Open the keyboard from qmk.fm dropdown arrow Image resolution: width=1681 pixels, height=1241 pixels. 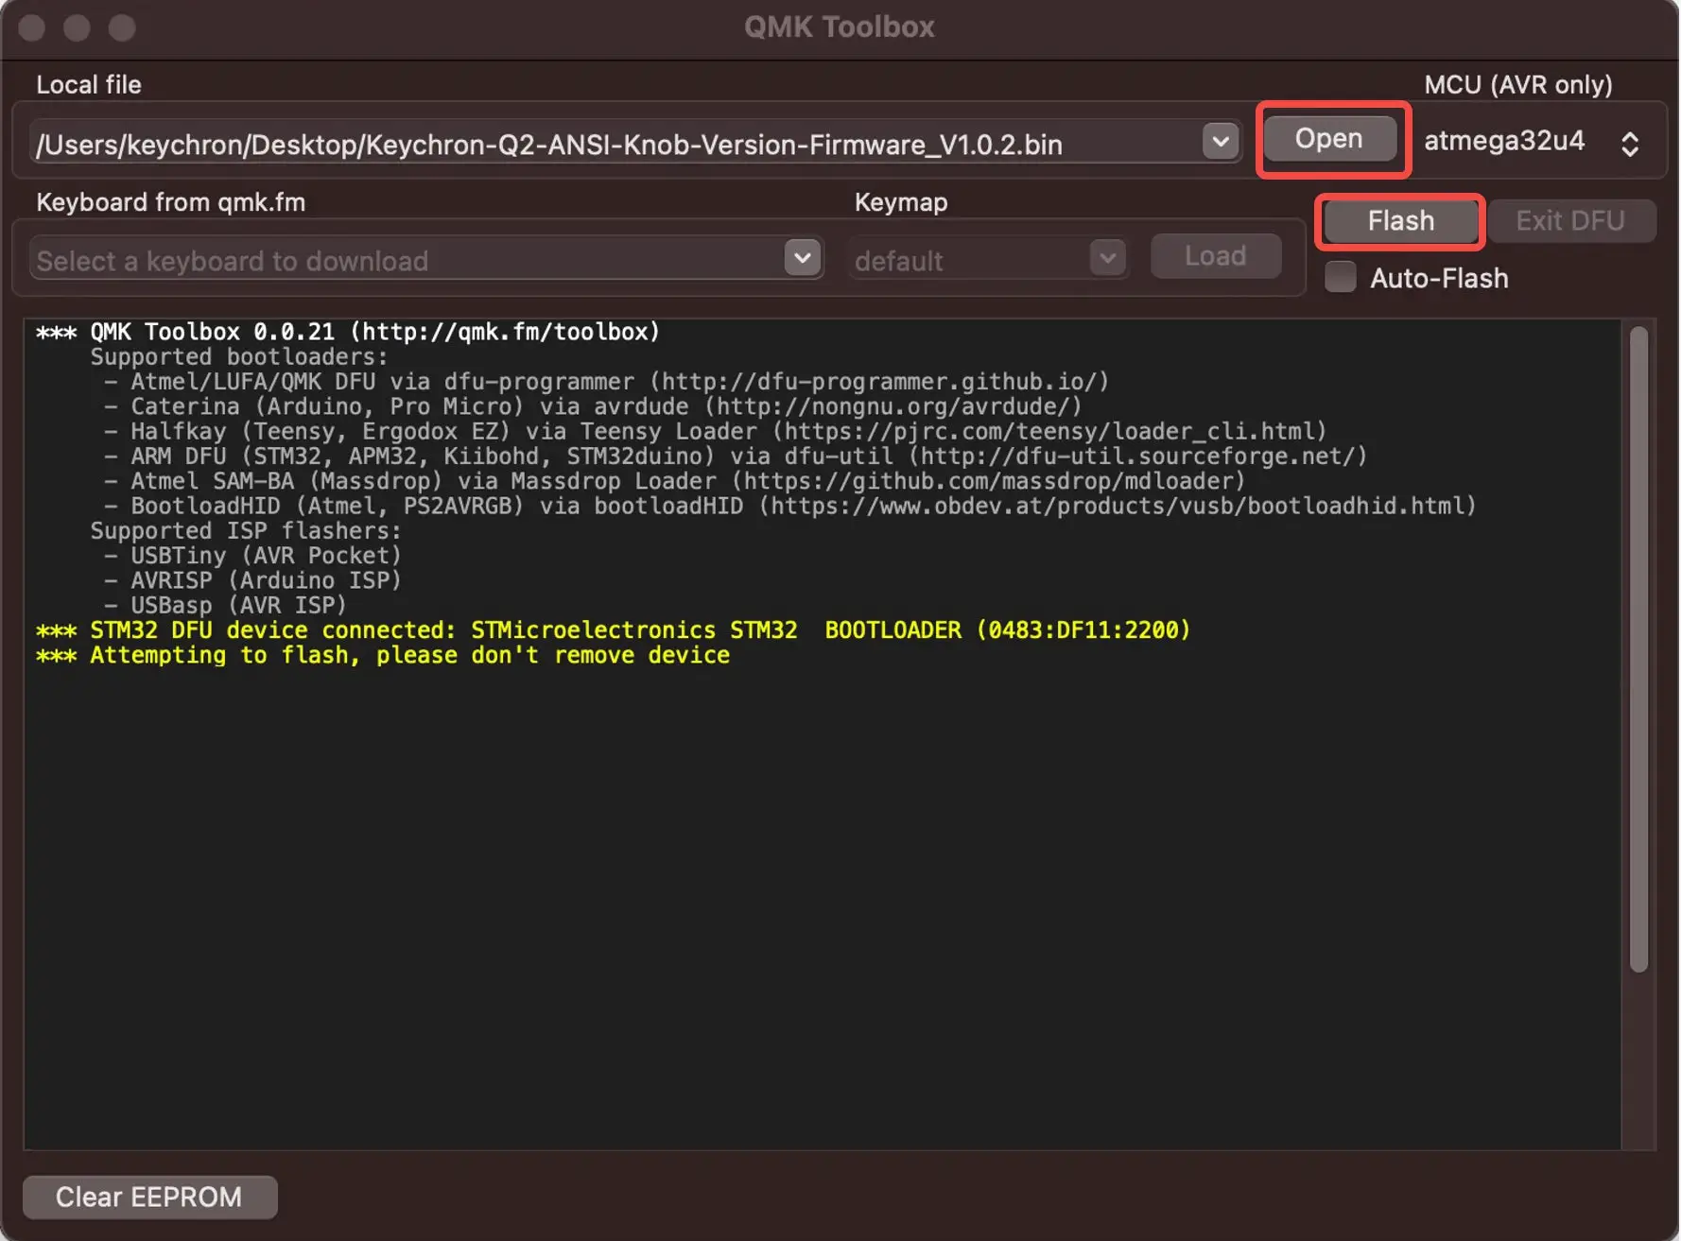click(802, 258)
